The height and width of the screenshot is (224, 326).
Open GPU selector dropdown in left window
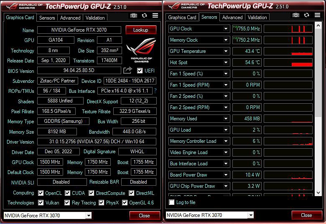pos(89,216)
